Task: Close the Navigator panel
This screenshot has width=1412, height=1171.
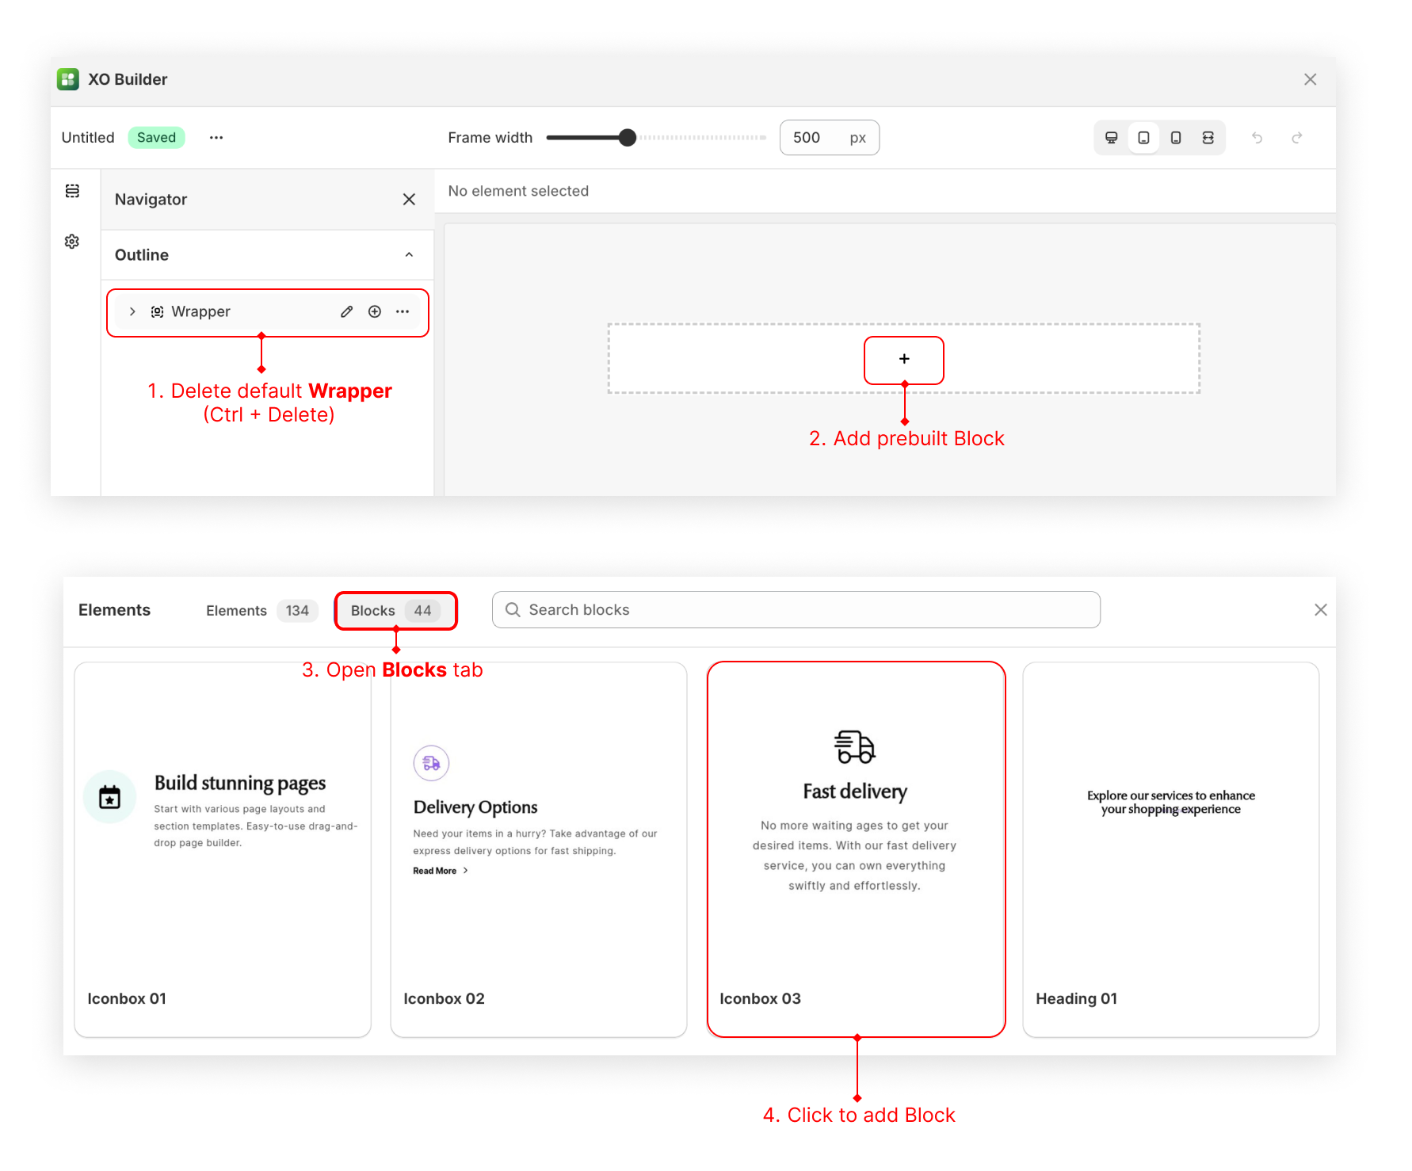Action: pyautogui.click(x=409, y=200)
